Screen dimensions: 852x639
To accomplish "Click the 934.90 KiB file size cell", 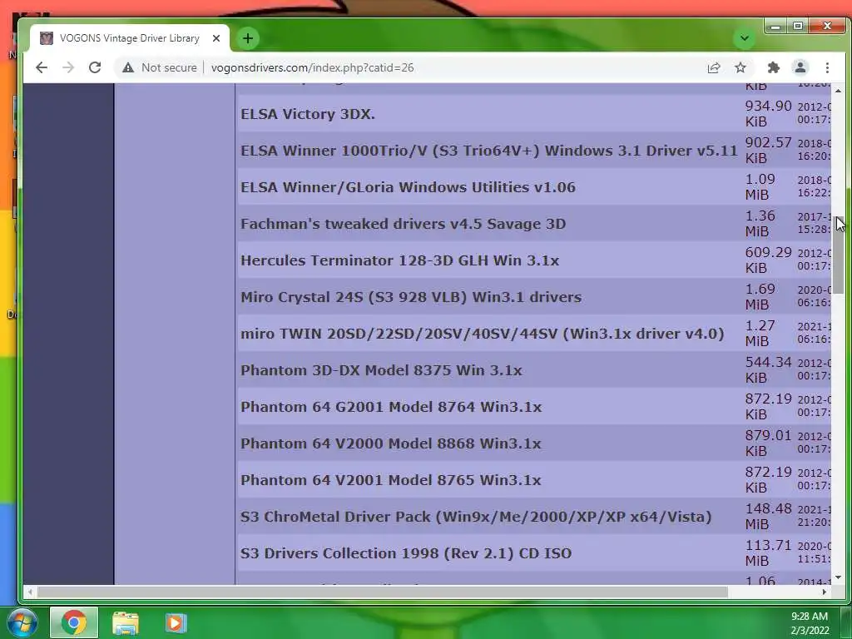I will (x=768, y=113).
